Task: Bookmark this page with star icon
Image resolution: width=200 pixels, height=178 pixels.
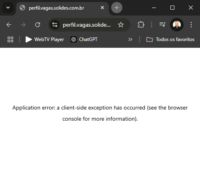Action: [x=121, y=25]
